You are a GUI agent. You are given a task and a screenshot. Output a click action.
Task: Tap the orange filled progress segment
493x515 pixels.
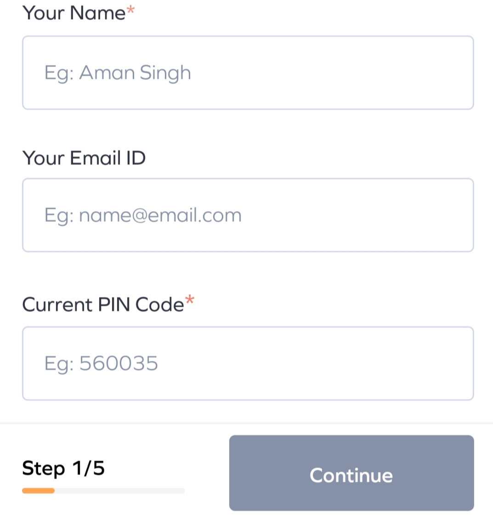tap(38, 491)
